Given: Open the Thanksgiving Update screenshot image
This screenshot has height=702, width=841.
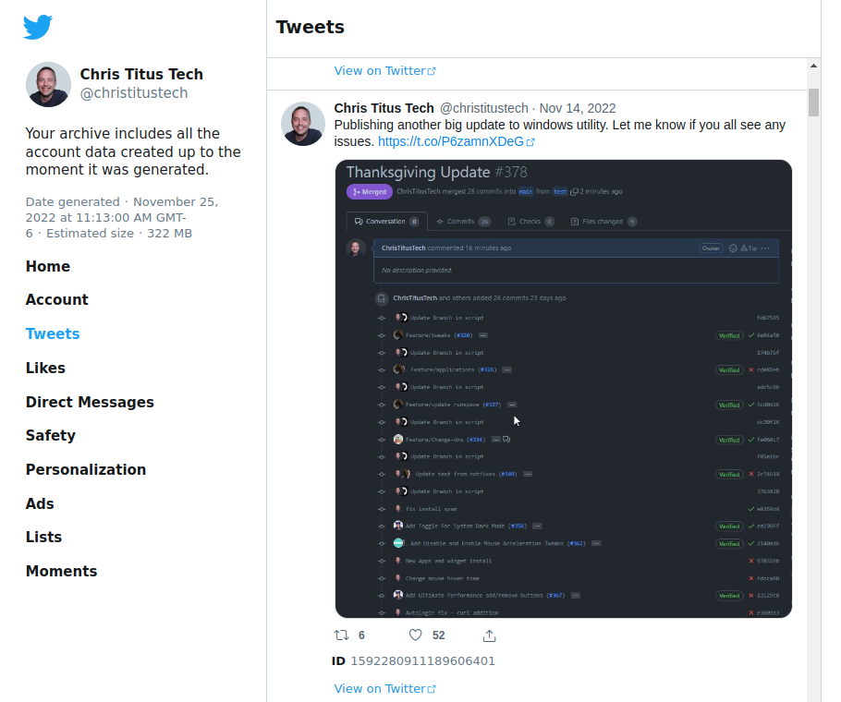Looking at the screenshot, I should 563,389.
